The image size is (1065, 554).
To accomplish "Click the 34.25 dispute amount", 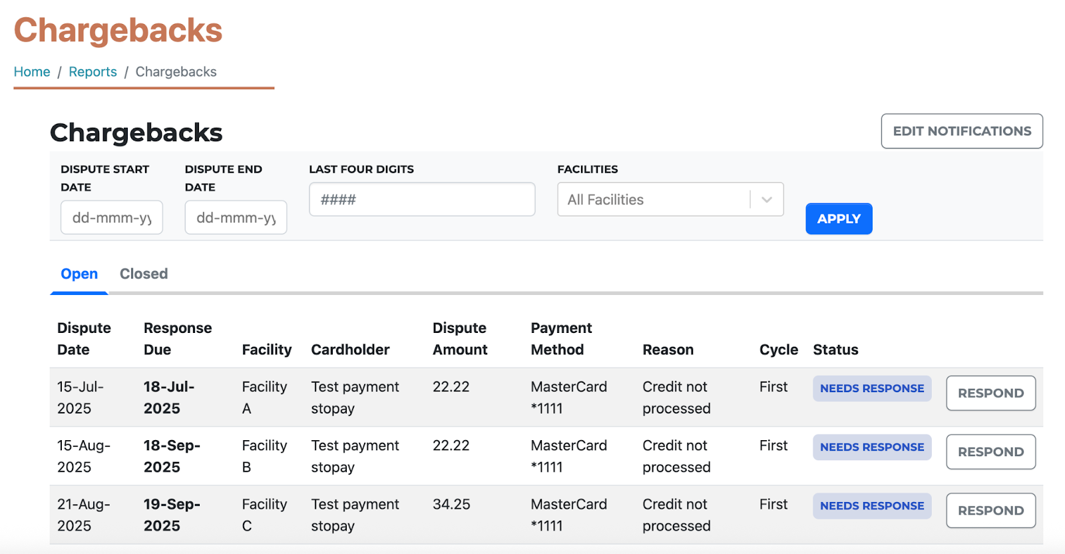I will pos(451,504).
